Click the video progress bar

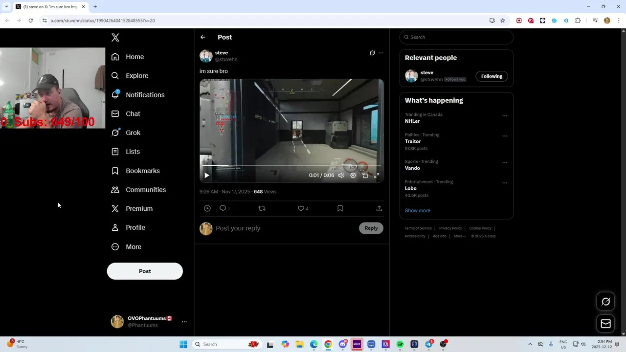coord(291,166)
